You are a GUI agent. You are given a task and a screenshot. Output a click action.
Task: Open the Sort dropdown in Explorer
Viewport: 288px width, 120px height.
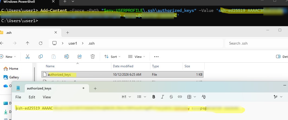pos(112,56)
